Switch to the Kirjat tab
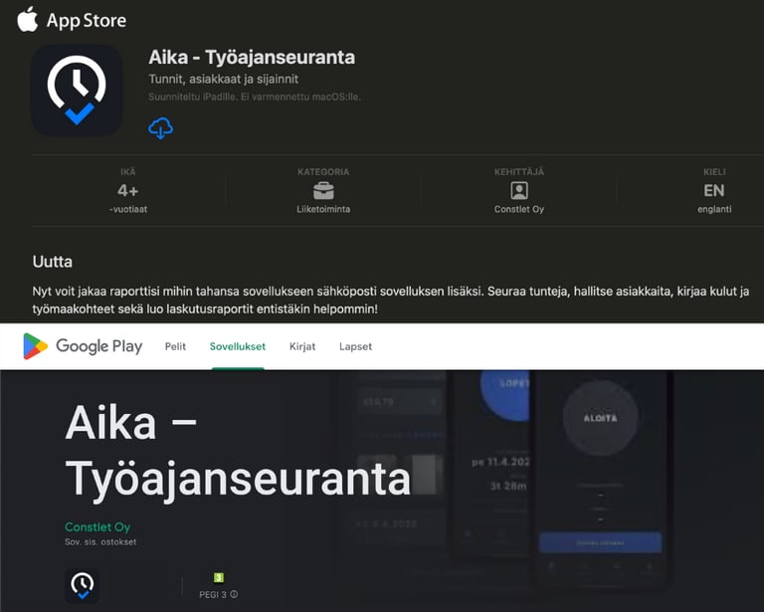 click(302, 346)
